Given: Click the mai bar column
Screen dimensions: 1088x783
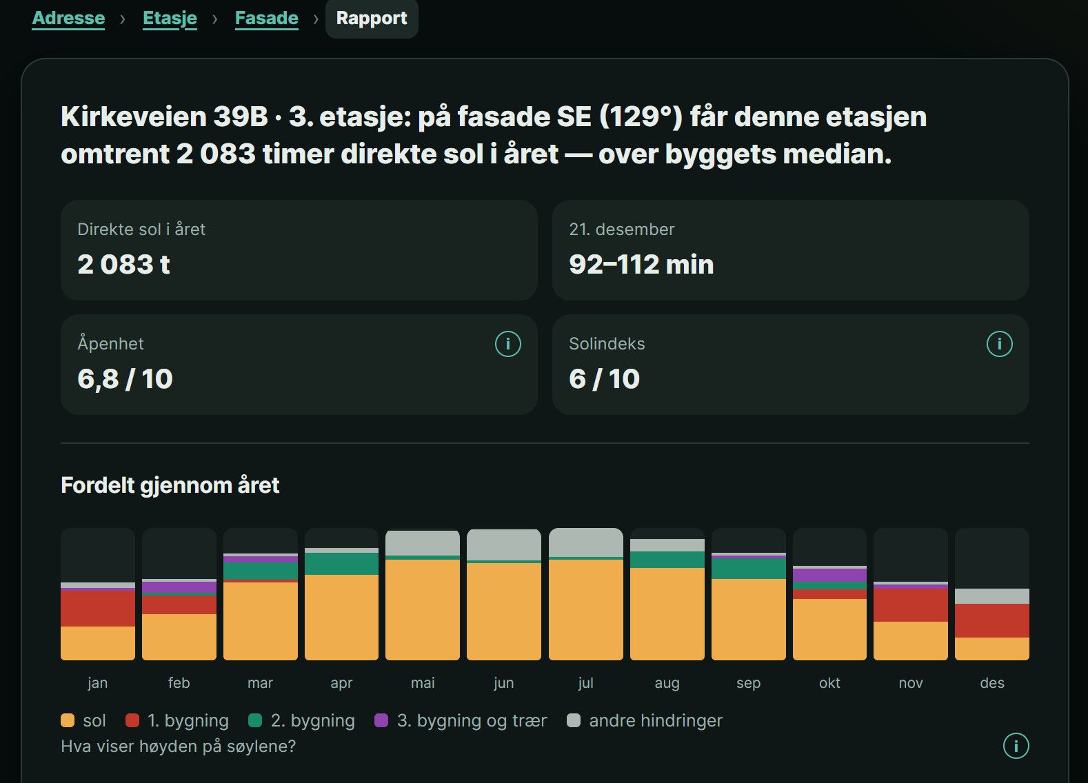Looking at the screenshot, I should tap(423, 594).
